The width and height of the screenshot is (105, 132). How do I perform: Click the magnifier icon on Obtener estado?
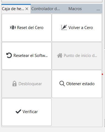coord(62,84)
